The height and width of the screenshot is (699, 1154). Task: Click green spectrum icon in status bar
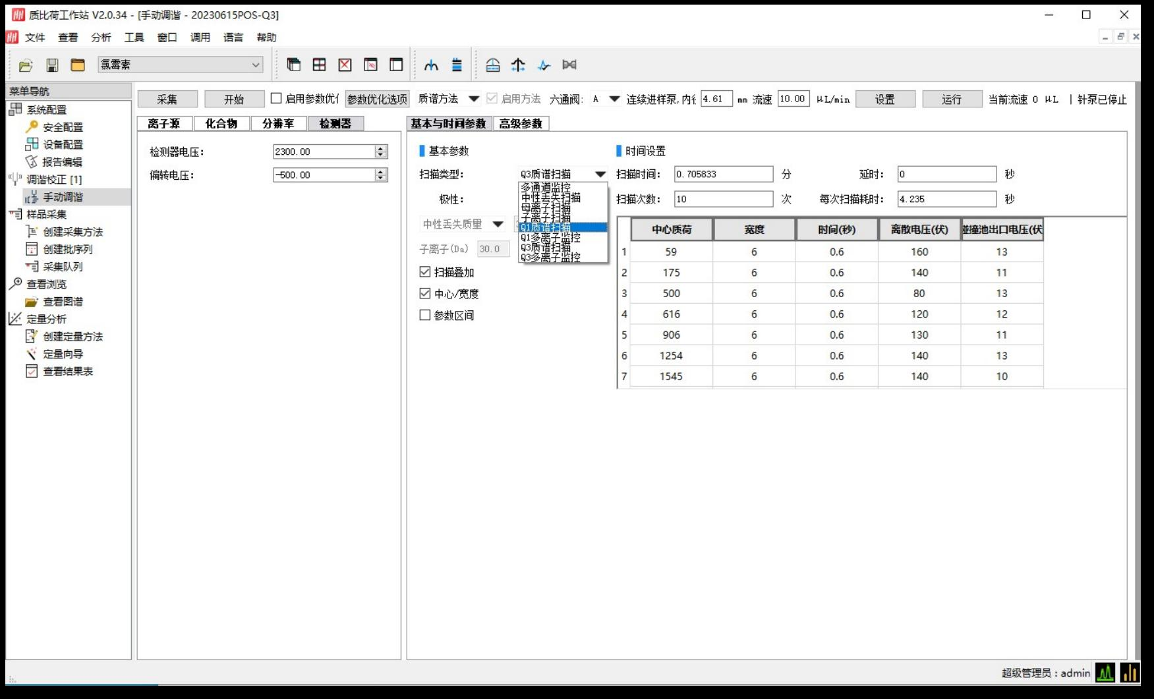(x=1105, y=673)
